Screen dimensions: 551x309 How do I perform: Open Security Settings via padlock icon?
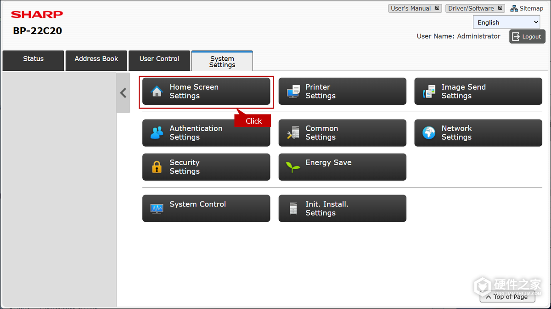pyautogui.click(x=157, y=167)
